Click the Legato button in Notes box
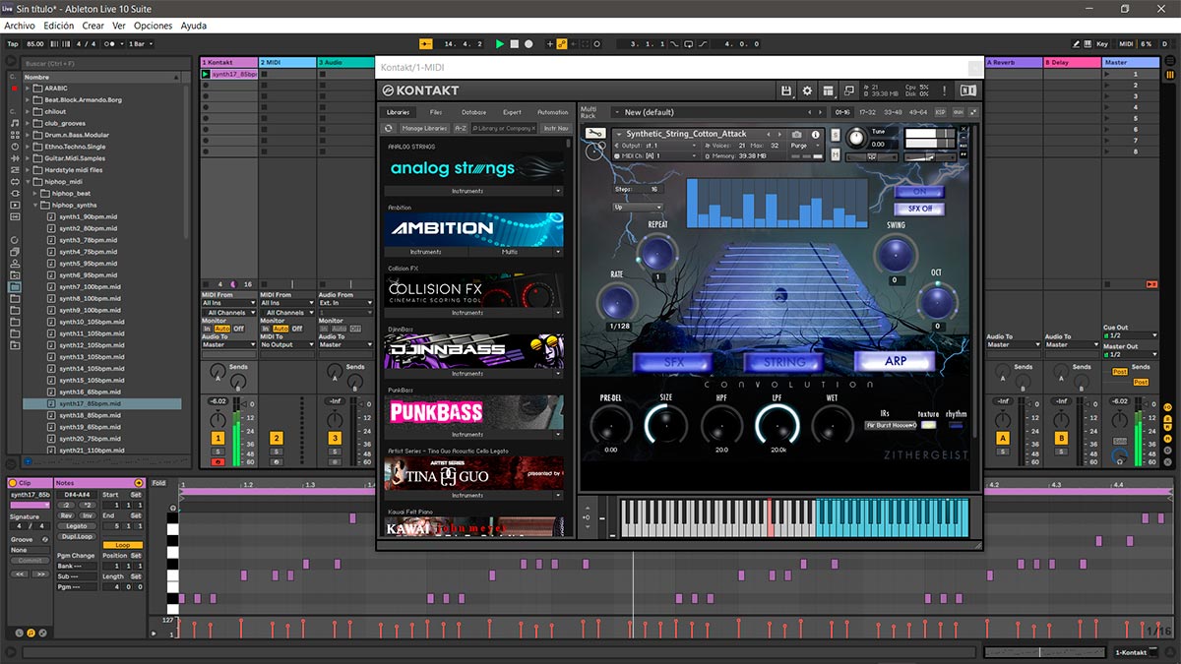The height and width of the screenshot is (664, 1181). coord(77,525)
